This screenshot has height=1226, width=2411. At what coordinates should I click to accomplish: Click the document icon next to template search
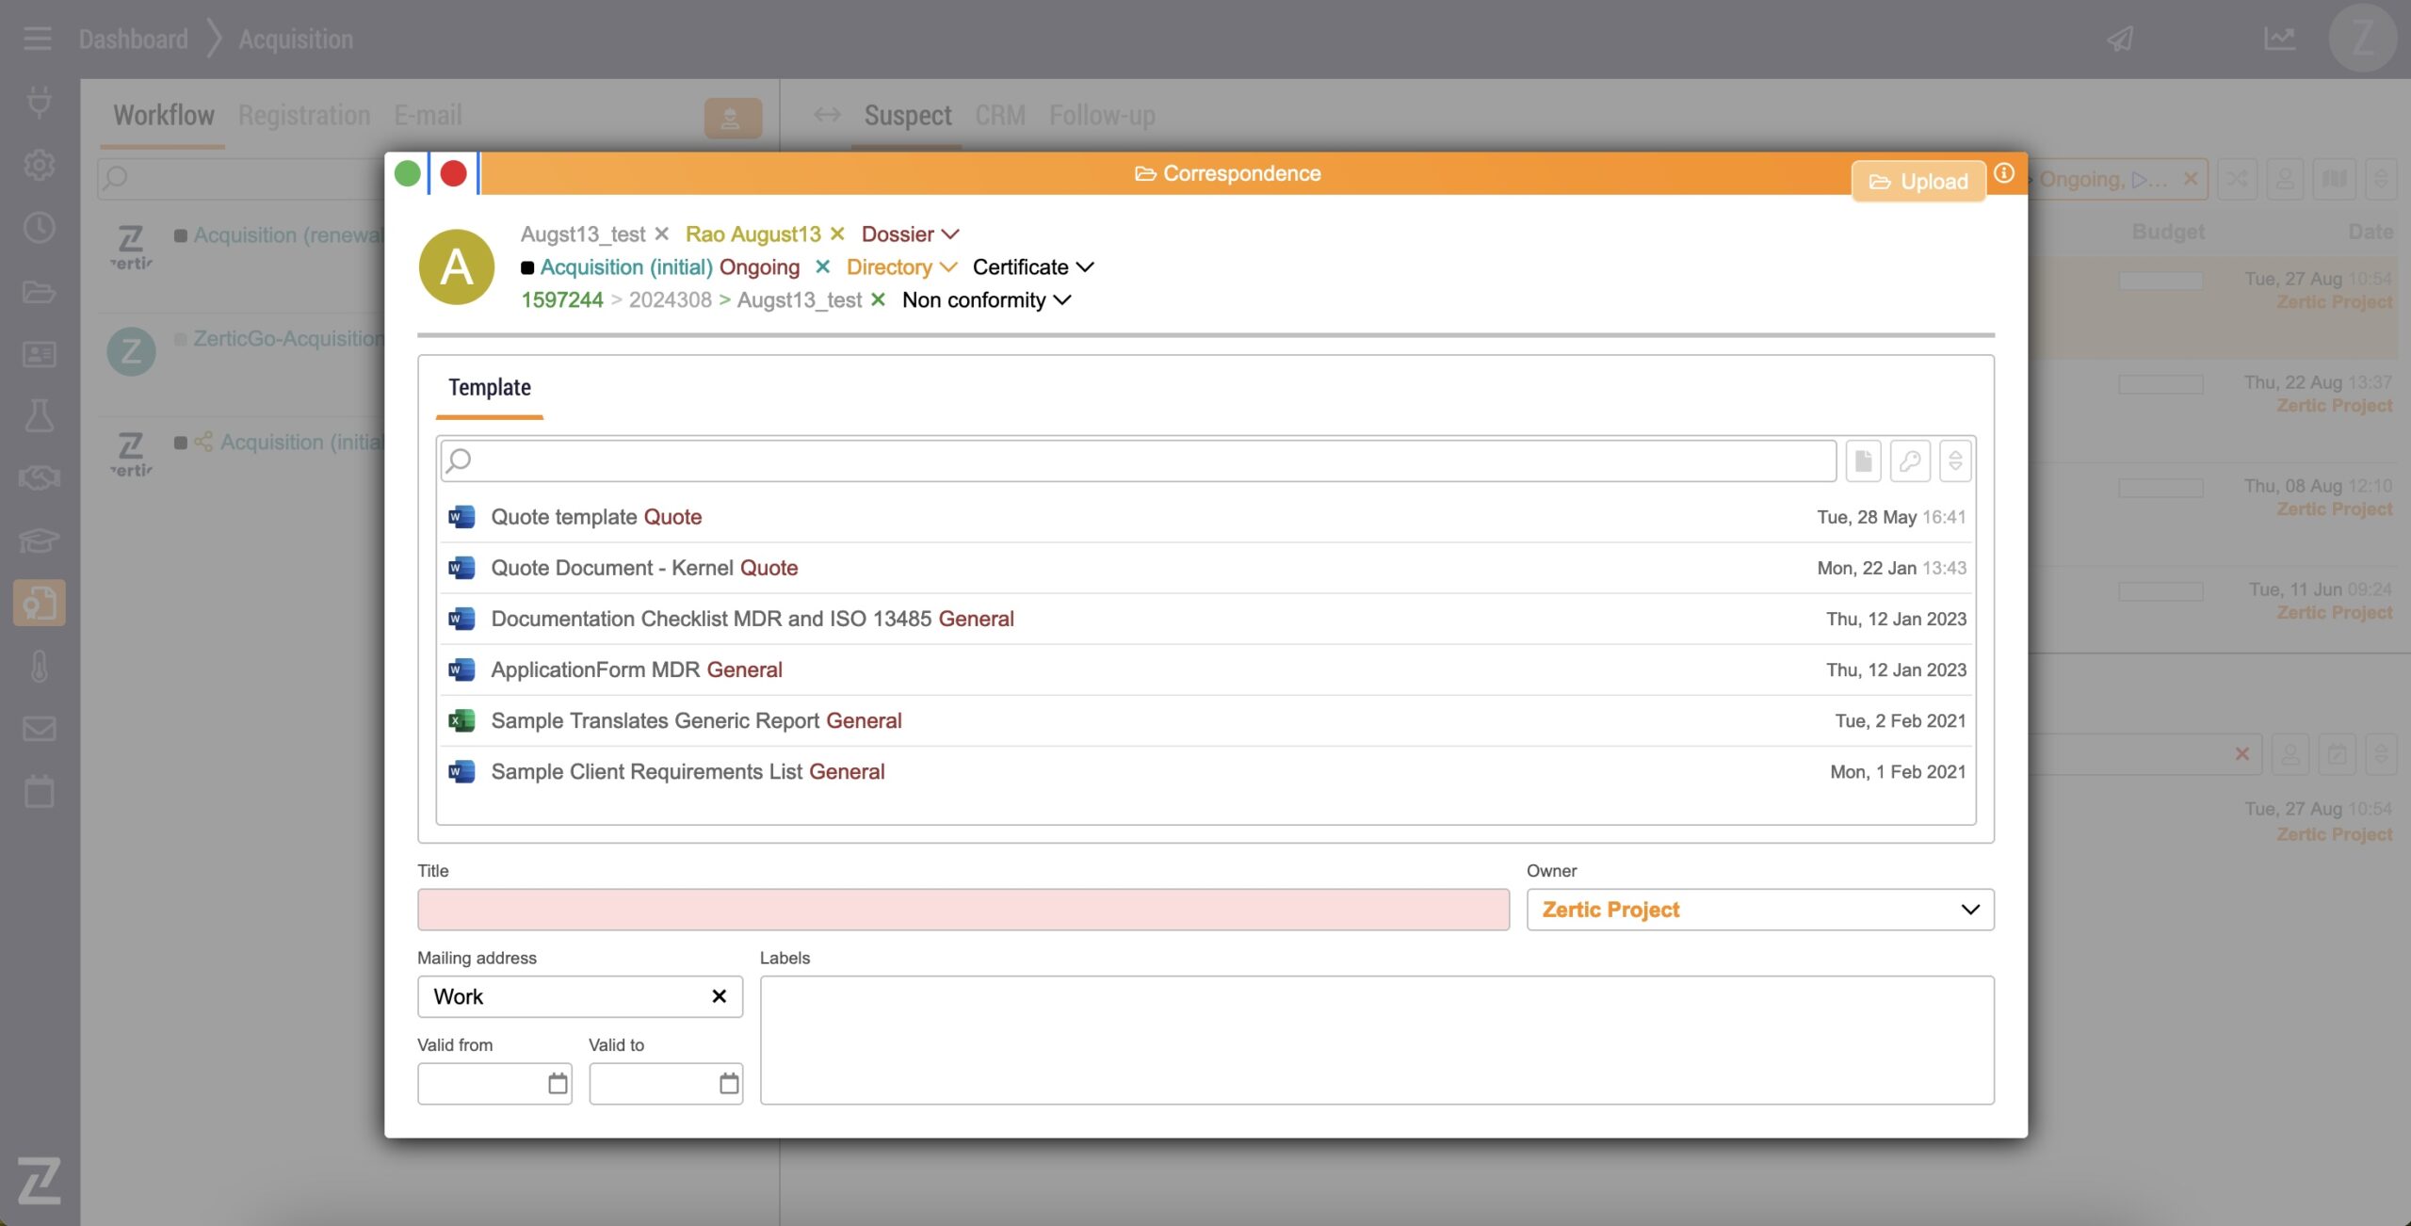point(1863,460)
